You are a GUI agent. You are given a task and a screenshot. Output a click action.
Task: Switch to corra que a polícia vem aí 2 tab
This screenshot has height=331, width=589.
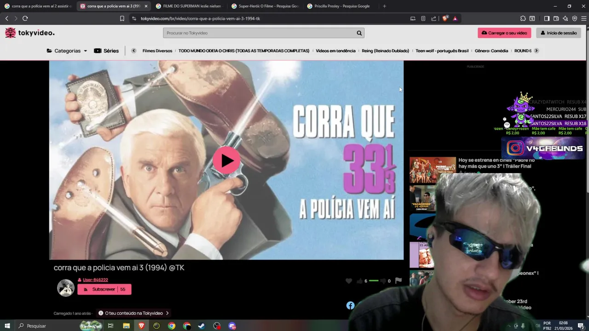click(38, 6)
